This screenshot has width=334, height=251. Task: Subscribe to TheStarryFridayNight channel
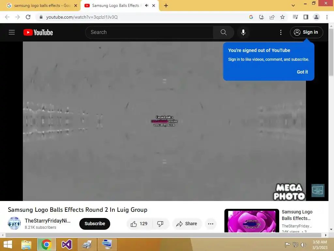(95, 224)
